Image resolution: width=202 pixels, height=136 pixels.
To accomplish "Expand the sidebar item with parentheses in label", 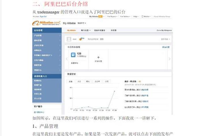I will pyautogui.click(x=47, y=55).
